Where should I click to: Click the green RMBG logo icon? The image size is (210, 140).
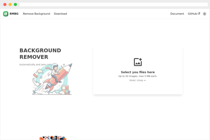tap(6, 14)
